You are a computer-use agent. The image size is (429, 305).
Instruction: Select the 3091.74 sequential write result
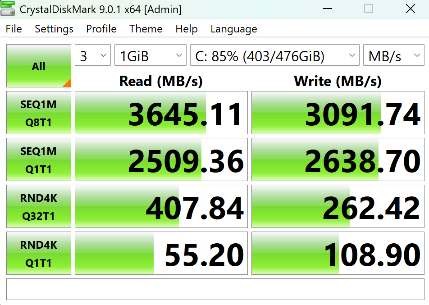pos(338,113)
